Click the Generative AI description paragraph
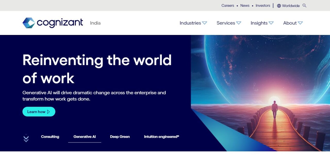This screenshot has width=330, height=155. pyautogui.click(x=94, y=96)
